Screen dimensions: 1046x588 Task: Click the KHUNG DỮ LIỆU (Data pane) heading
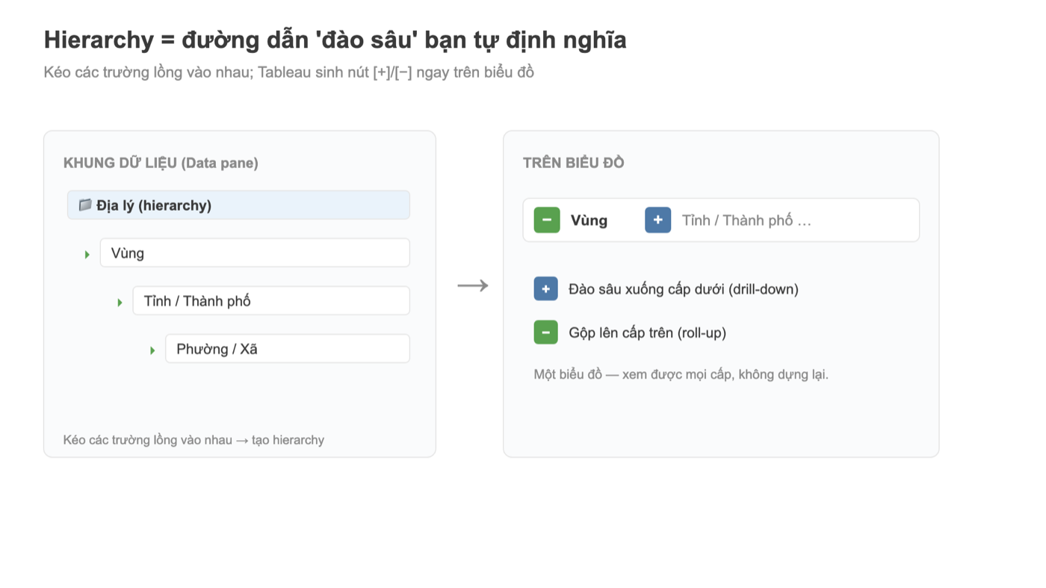coord(161,163)
